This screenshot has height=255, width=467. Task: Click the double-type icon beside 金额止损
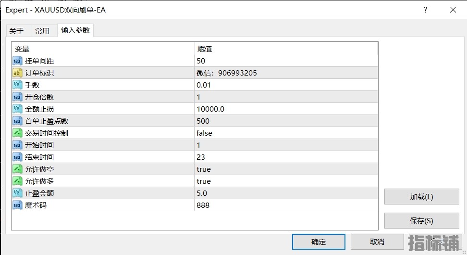pyautogui.click(x=17, y=109)
